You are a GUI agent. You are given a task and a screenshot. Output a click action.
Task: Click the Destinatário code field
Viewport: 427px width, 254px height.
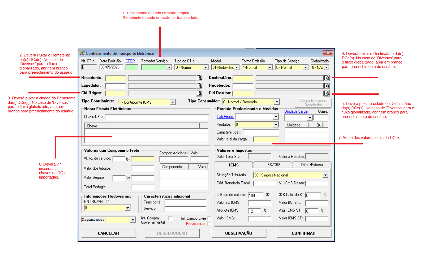(x=243, y=78)
